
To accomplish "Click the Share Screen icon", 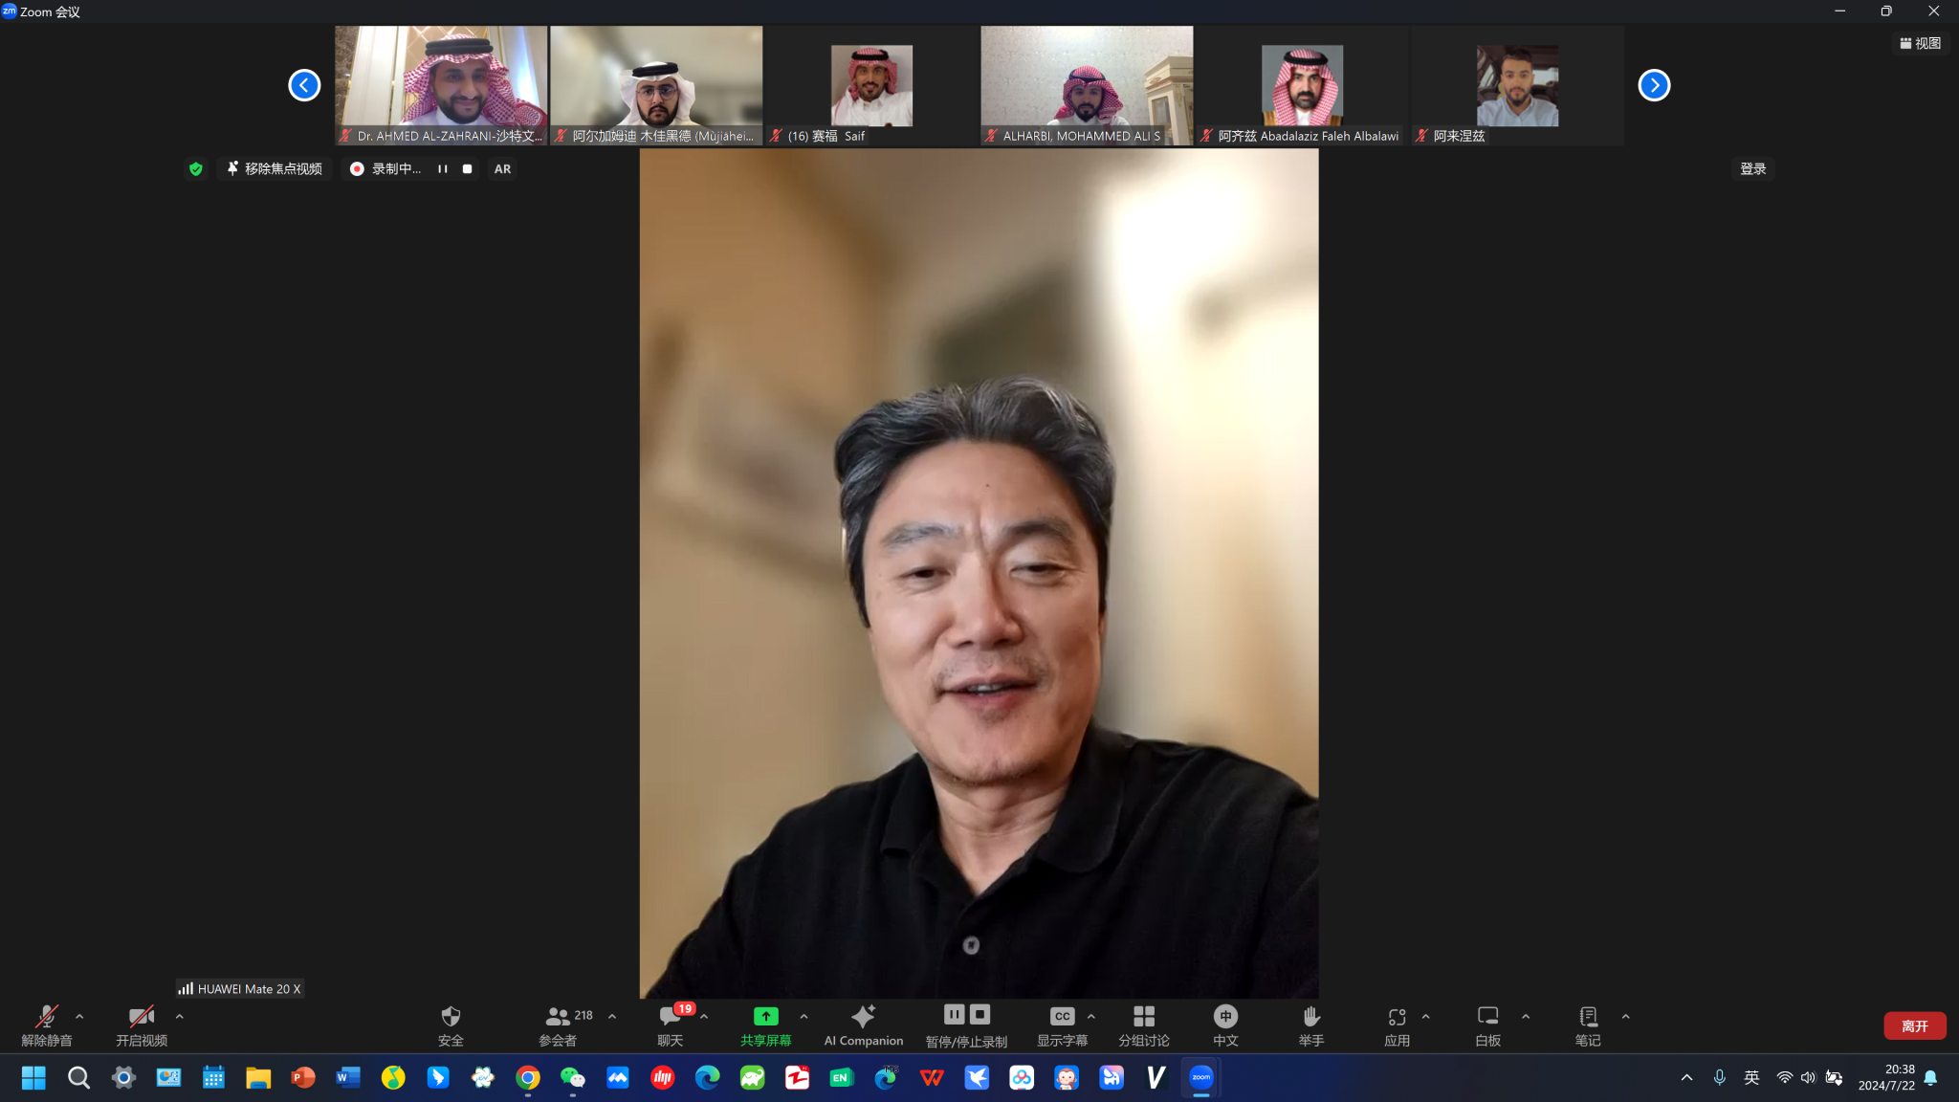I will 765,1017.
